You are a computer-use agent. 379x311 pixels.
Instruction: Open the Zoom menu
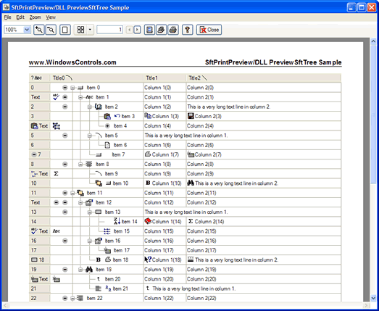click(x=35, y=17)
